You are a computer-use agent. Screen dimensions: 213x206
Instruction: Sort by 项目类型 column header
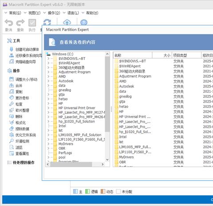pyautogui.click(x=186, y=55)
